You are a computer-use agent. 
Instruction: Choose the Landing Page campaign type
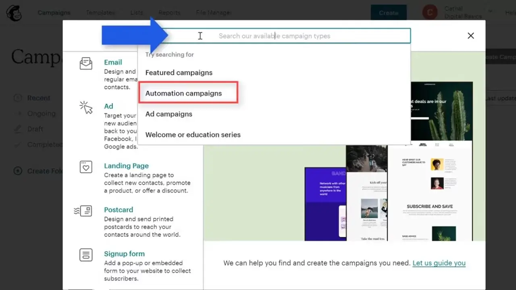tap(126, 166)
